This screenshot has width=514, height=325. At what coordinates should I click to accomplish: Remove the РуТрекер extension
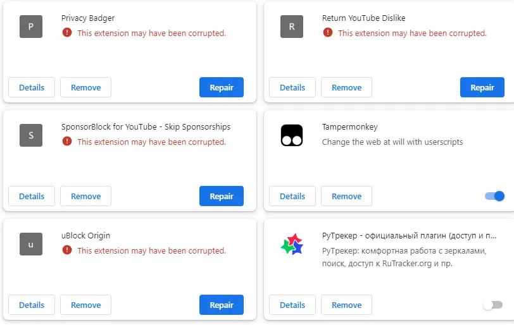pyautogui.click(x=346, y=305)
